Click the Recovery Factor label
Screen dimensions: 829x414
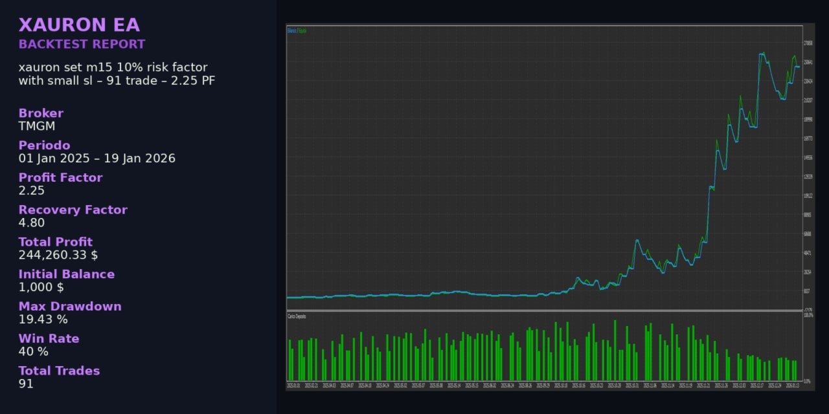tap(73, 210)
